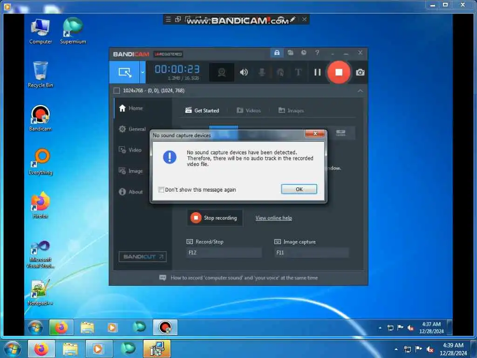Click the file explorer icon in inner taskbar
477x358 pixels.
tap(87, 328)
